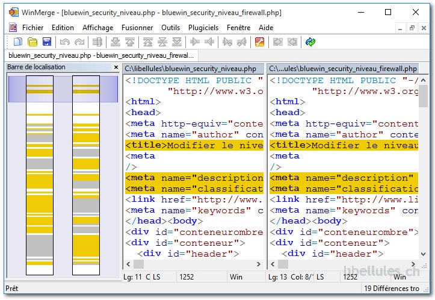Screen dimensions: 435x300
Task: Go to next difference icon
Action: point(116,42)
